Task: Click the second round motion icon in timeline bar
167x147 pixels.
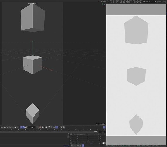Action: tap(64, 127)
